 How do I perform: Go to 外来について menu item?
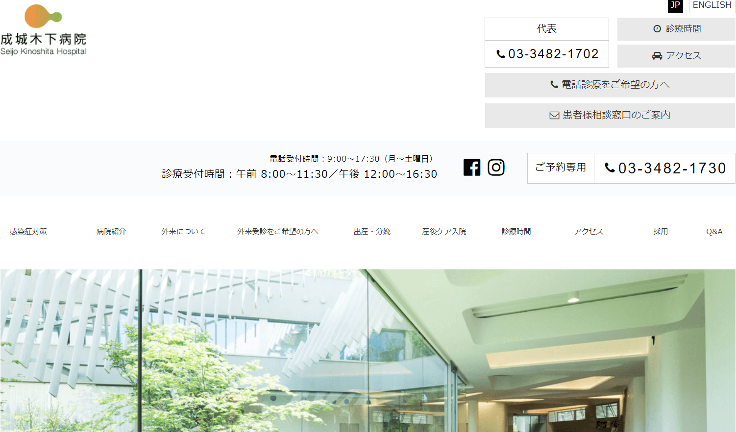coord(183,231)
